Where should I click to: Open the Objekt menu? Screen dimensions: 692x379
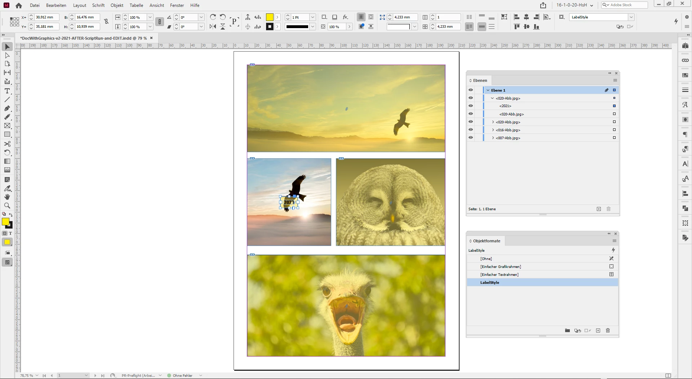point(117,5)
